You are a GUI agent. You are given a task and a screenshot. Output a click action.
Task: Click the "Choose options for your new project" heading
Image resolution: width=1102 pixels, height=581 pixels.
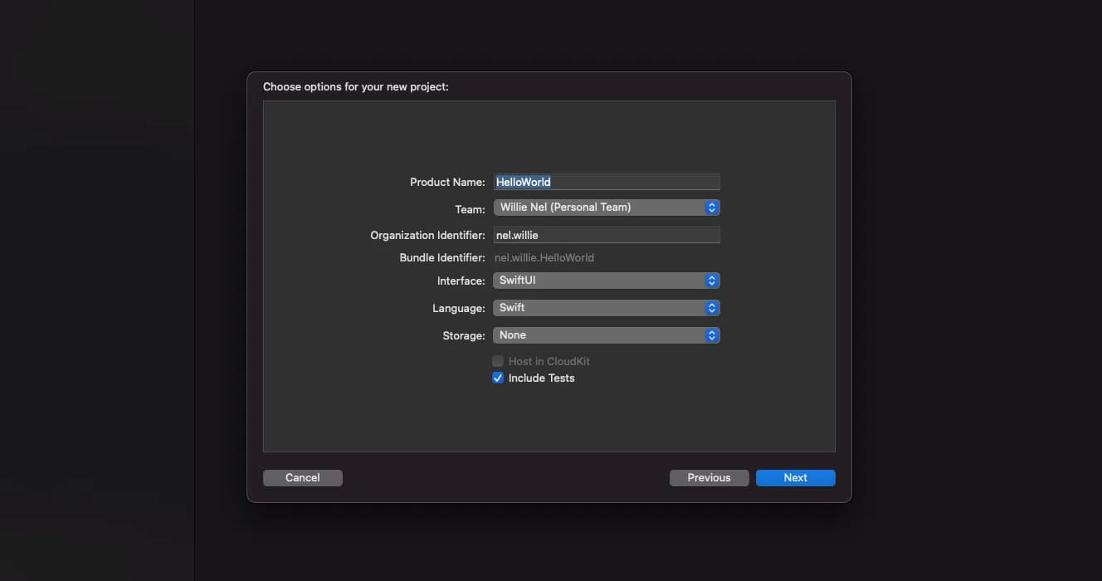[355, 86]
